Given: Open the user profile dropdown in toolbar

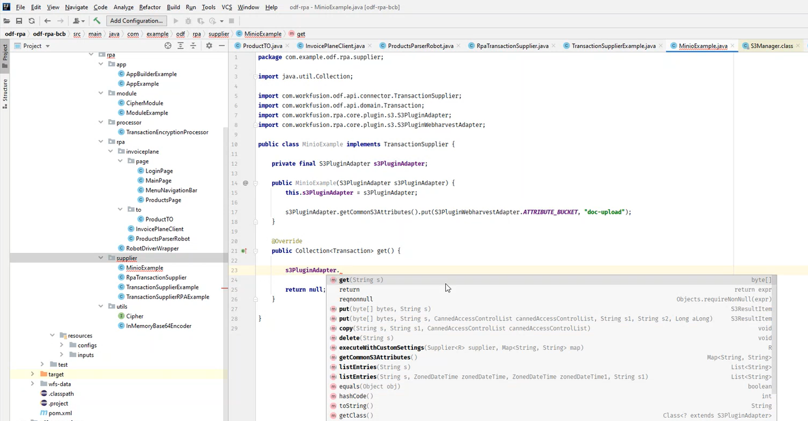Looking at the screenshot, I should click(79, 21).
